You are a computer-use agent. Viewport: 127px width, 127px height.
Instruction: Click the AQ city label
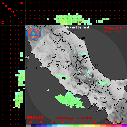(x=80, y=68)
